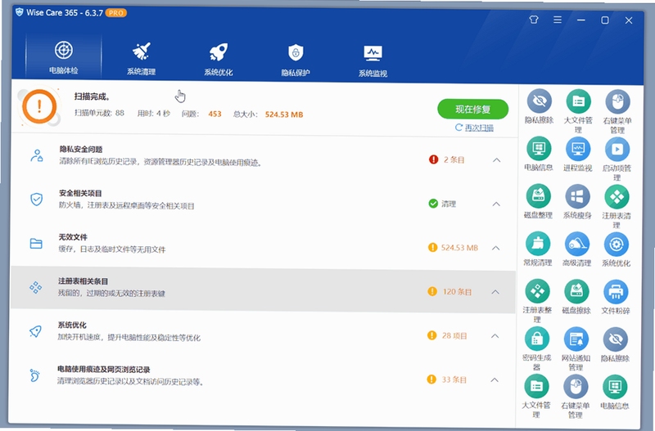
Task: Click the green 现在修复 button
Action: pos(472,110)
